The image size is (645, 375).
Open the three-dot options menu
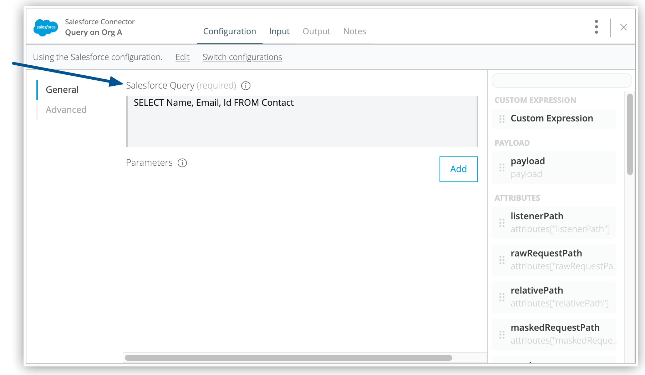596,27
